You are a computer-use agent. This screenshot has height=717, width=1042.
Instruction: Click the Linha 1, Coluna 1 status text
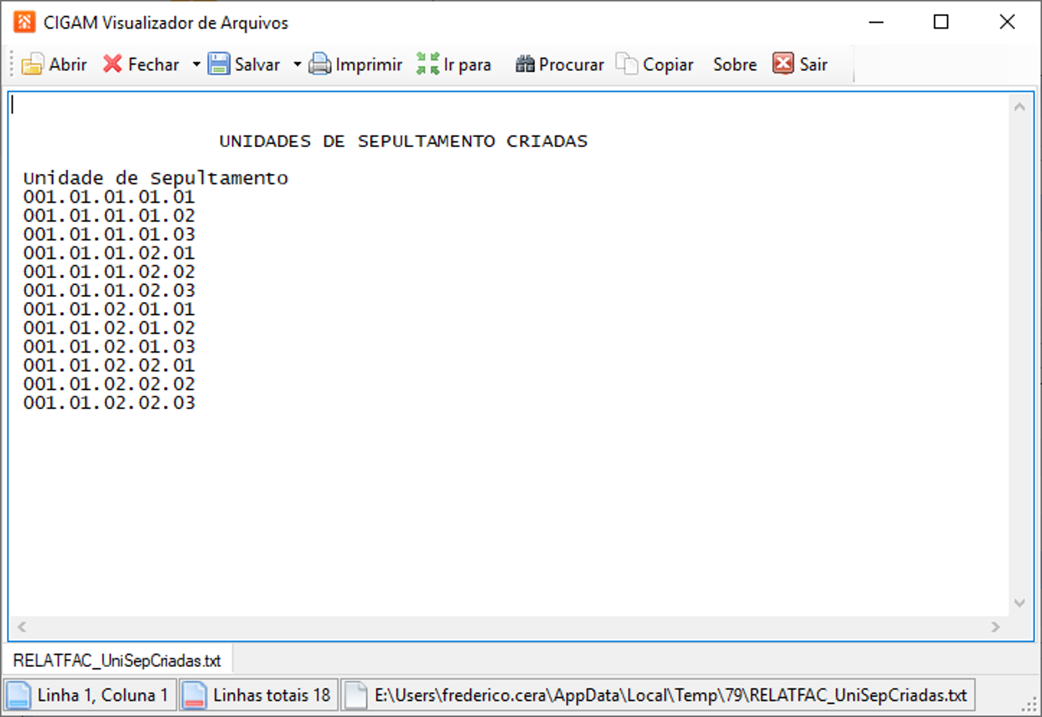103,695
